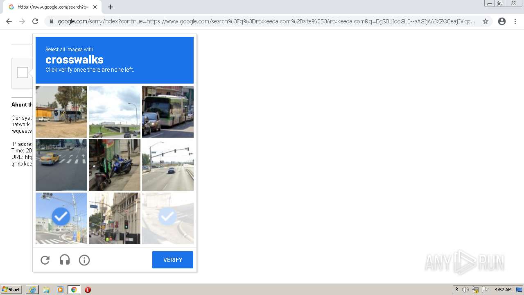This screenshot has width=524, height=295.
Task: Close the Google search tab
Action: click(95, 7)
